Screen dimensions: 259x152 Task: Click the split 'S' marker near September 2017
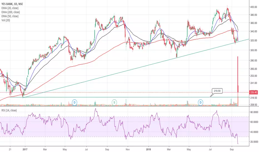tap(114, 103)
